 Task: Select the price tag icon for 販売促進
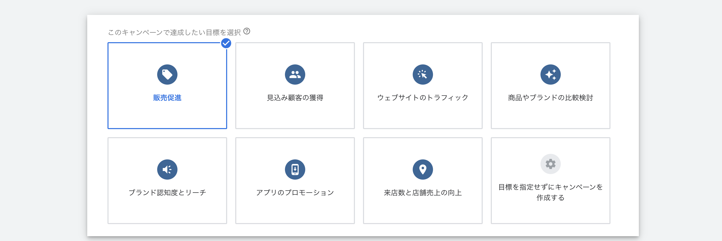pyautogui.click(x=167, y=74)
